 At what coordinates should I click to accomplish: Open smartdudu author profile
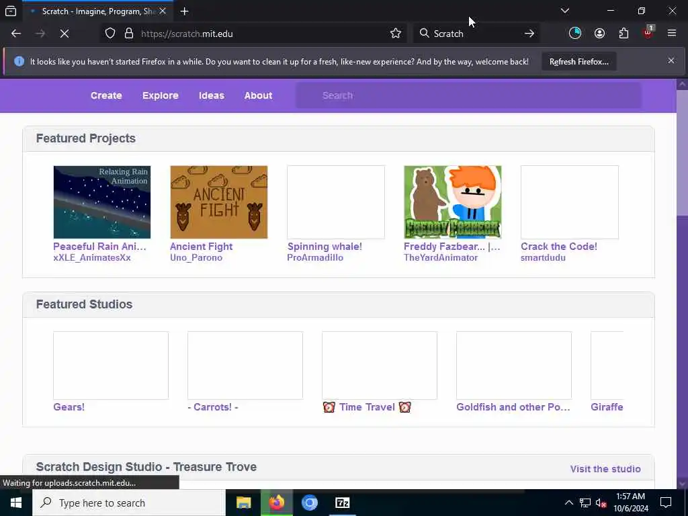click(x=543, y=257)
